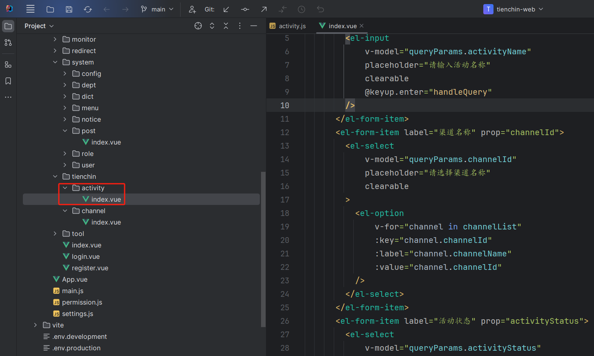Image resolution: width=594 pixels, height=356 pixels.
Task: Expand the monitor folder
Action: (x=55, y=39)
